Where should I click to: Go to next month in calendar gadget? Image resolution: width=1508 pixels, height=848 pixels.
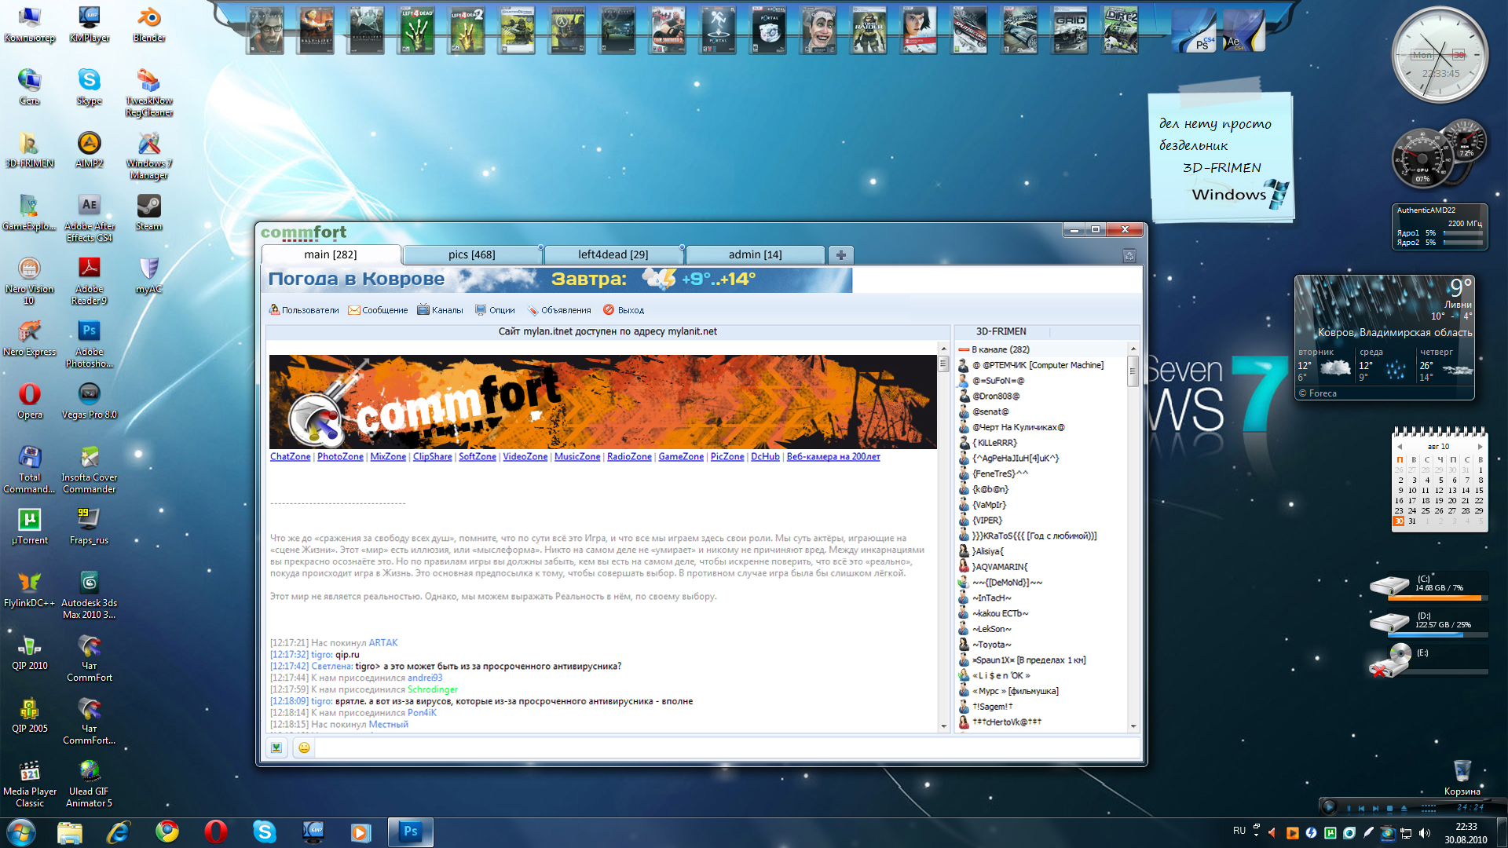pyautogui.click(x=1481, y=447)
